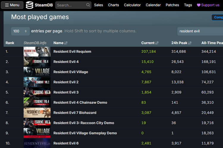The image size is (223, 148).
Task: Open Resident Evil 7 Biohazard thumbnail
Action: pos(37,113)
